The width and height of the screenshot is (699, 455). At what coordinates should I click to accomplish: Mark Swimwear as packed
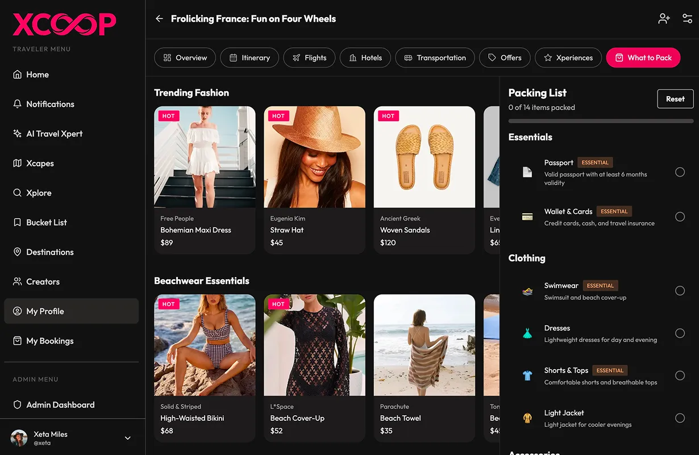680,291
